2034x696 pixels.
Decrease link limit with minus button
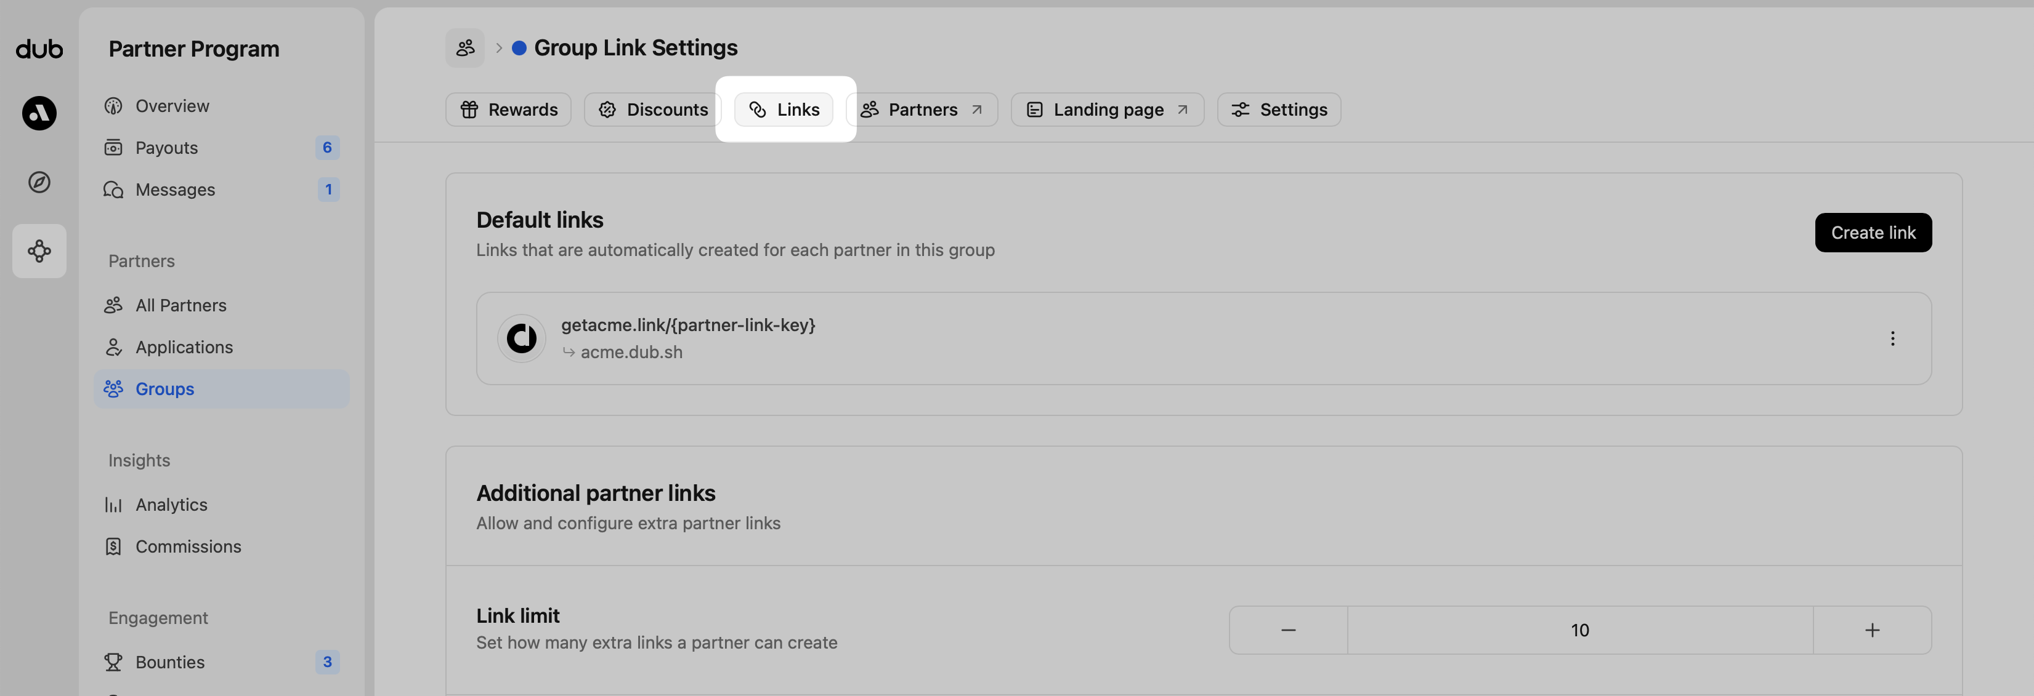click(x=1288, y=630)
